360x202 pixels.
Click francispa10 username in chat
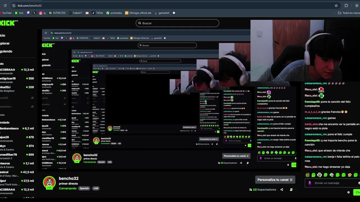(x=312, y=102)
